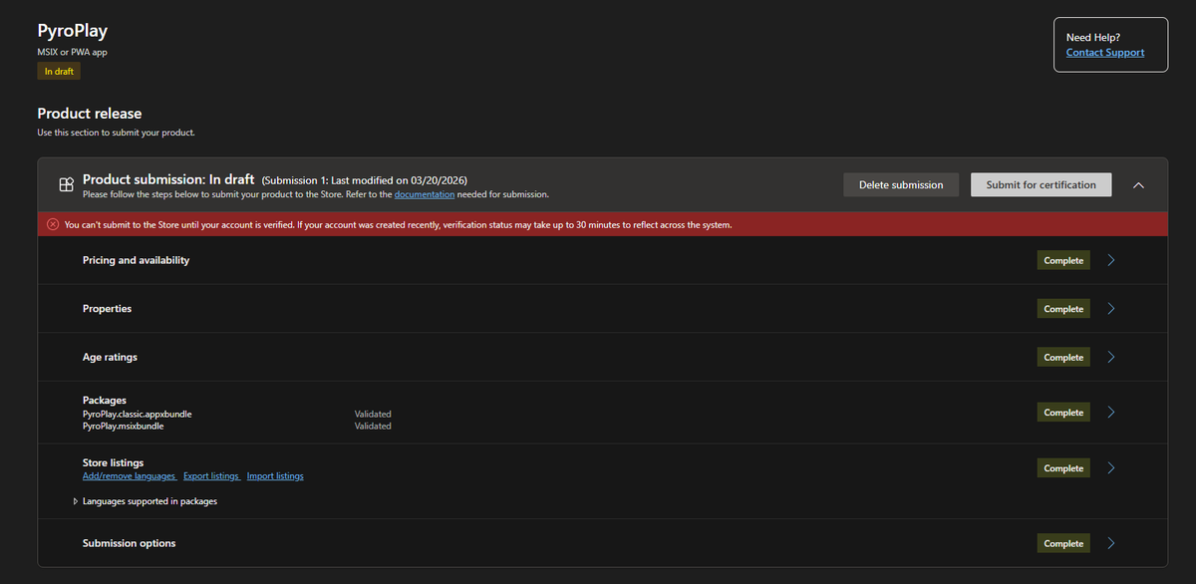This screenshot has width=1196, height=584.
Task: Click the Need Help? text
Action: coord(1093,37)
